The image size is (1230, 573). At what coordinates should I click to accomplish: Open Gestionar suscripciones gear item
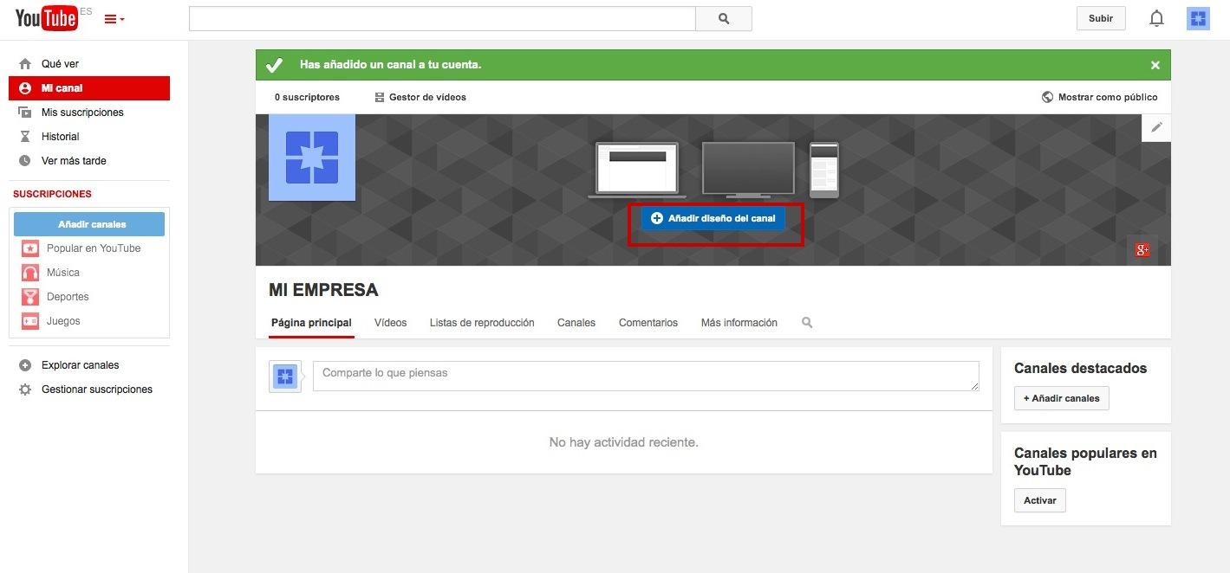96,390
